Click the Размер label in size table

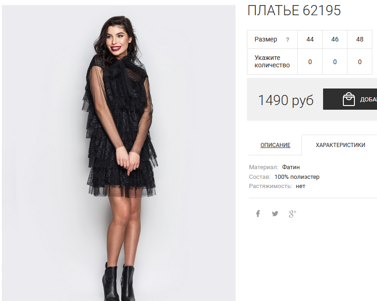click(x=265, y=40)
